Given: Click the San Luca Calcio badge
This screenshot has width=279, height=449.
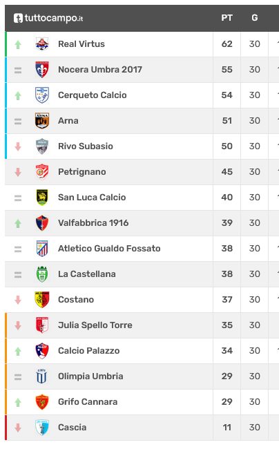Looking at the screenshot, I should [42, 198].
